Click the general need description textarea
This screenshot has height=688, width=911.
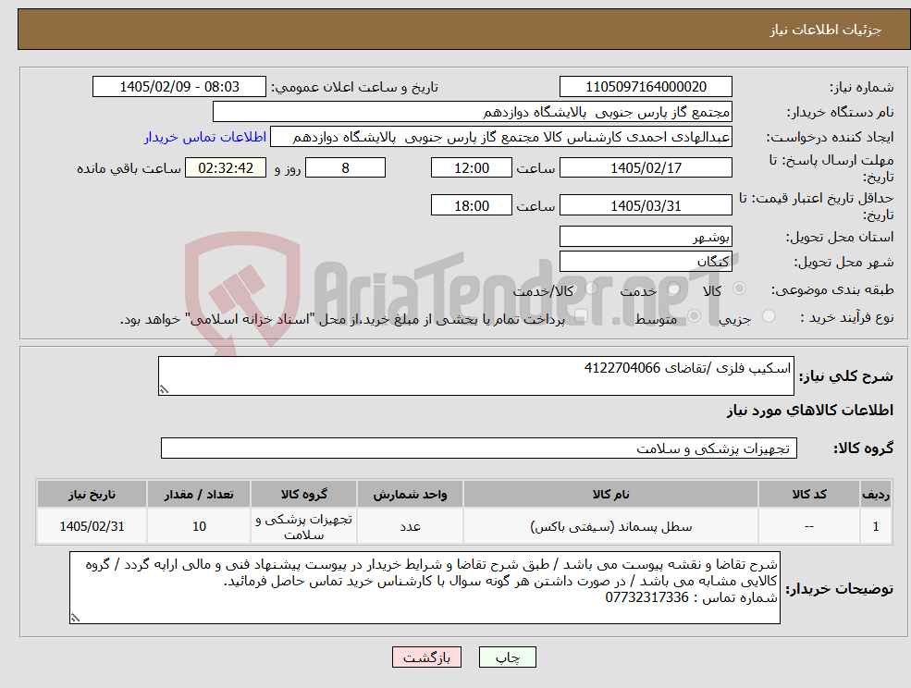[475, 376]
